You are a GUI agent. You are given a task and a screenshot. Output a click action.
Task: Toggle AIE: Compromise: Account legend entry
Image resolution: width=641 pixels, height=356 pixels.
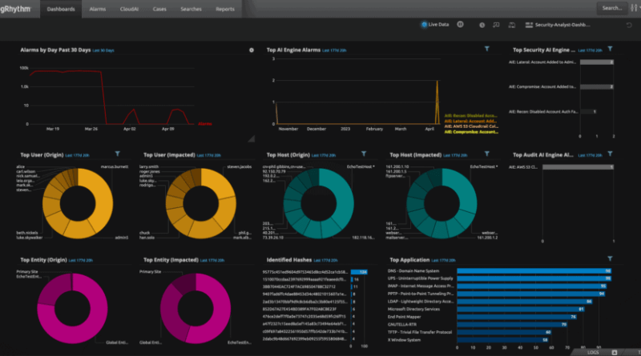(x=471, y=132)
